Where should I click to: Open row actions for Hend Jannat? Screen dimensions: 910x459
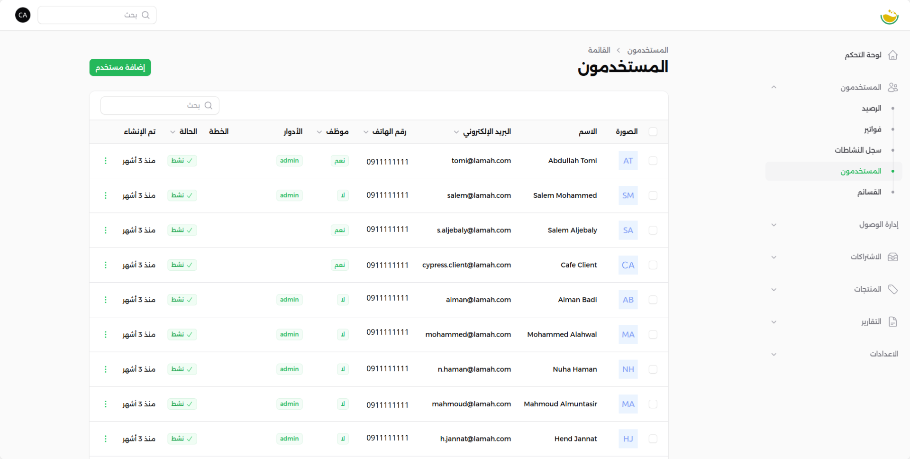click(x=105, y=439)
